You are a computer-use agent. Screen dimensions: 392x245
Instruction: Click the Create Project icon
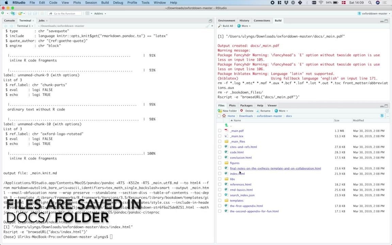[x=13, y=13]
